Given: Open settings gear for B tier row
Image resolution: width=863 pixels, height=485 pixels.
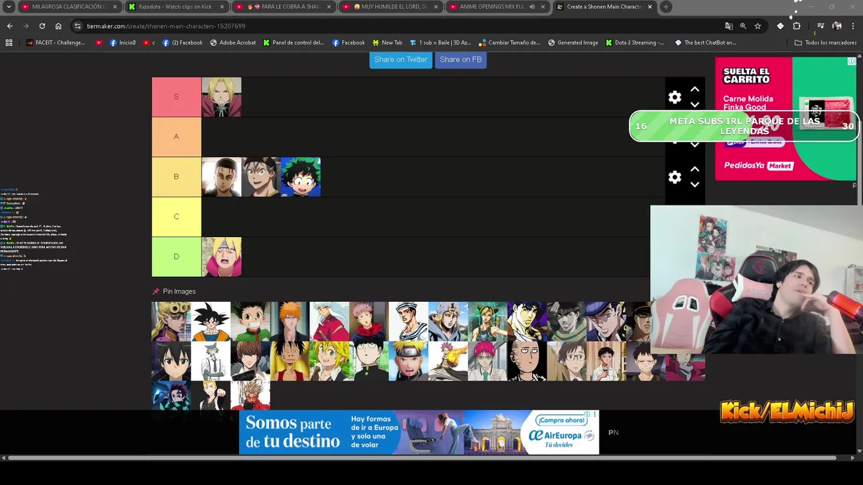Looking at the screenshot, I should click(675, 177).
